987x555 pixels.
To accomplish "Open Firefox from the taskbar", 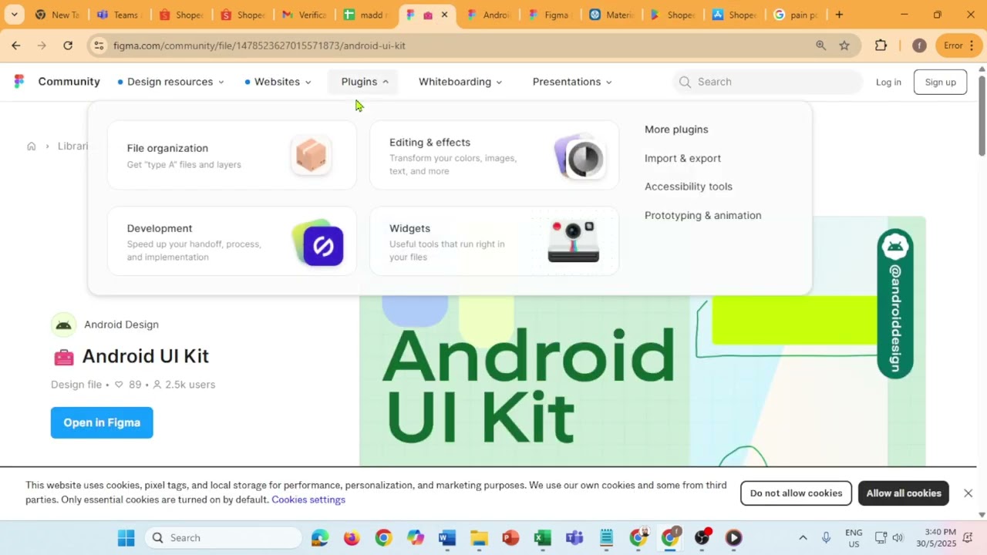I will pyautogui.click(x=352, y=537).
